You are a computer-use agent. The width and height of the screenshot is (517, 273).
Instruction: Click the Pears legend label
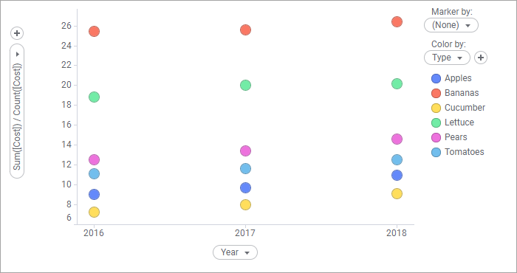click(x=456, y=137)
